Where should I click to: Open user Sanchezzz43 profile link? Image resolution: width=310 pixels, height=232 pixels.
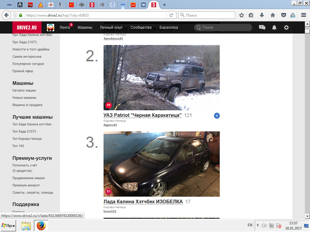pyautogui.click(x=113, y=38)
